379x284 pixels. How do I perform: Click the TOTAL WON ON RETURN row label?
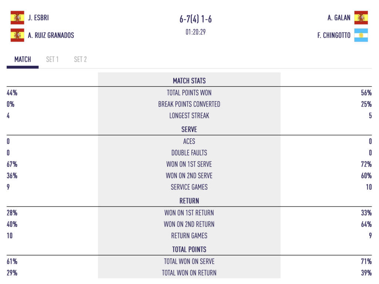coord(189,273)
